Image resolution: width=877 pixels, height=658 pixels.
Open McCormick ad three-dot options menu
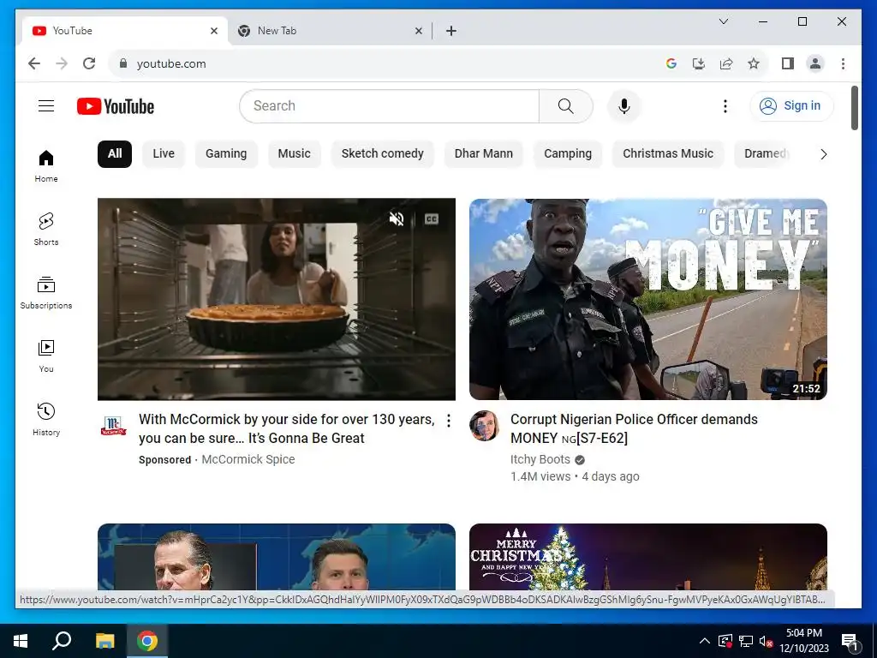[449, 421]
